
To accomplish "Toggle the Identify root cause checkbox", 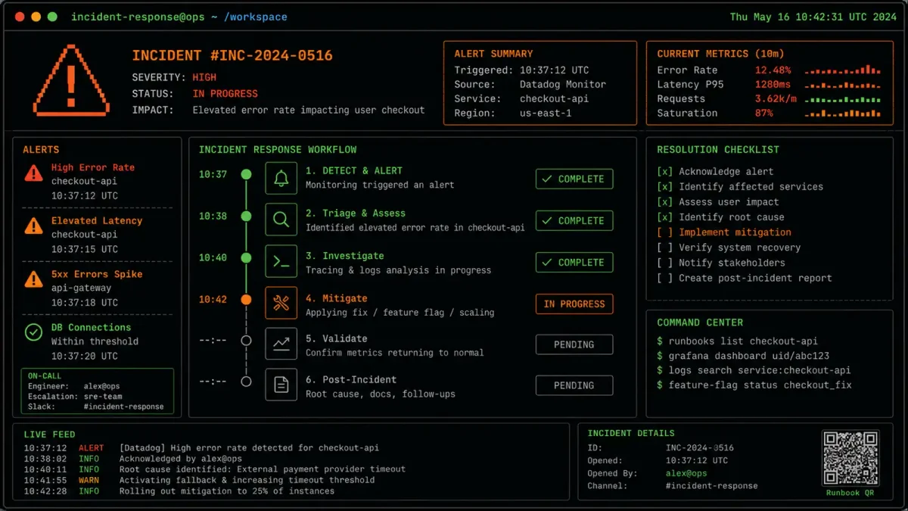I will pyautogui.click(x=664, y=217).
